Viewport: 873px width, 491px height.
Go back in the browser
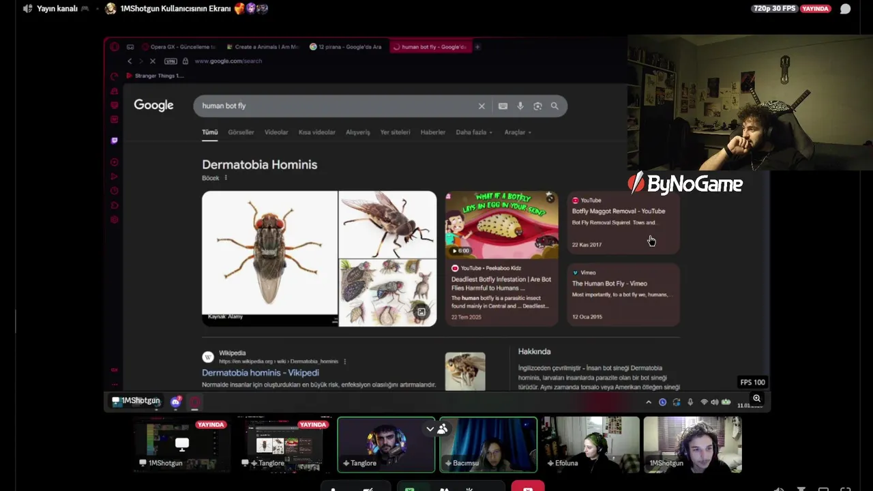click(x=130, y=61)
